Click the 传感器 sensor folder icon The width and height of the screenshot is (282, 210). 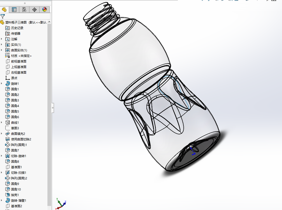pyautogui.click(x=8, y=33)
